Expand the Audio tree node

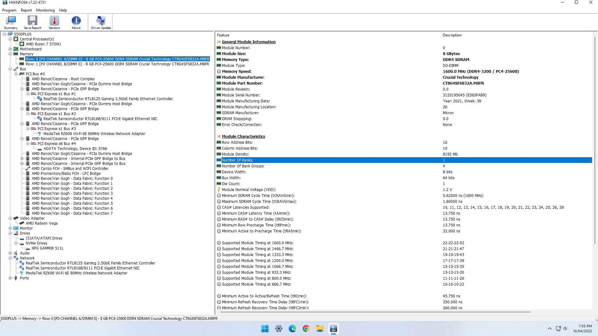tap(10, 253)
